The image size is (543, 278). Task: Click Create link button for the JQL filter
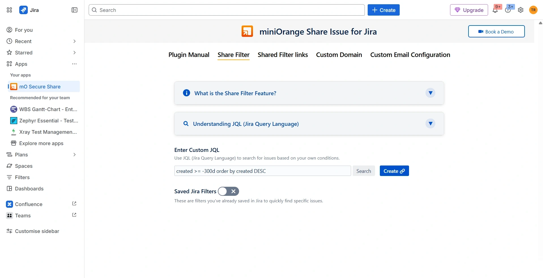[394, 171]
